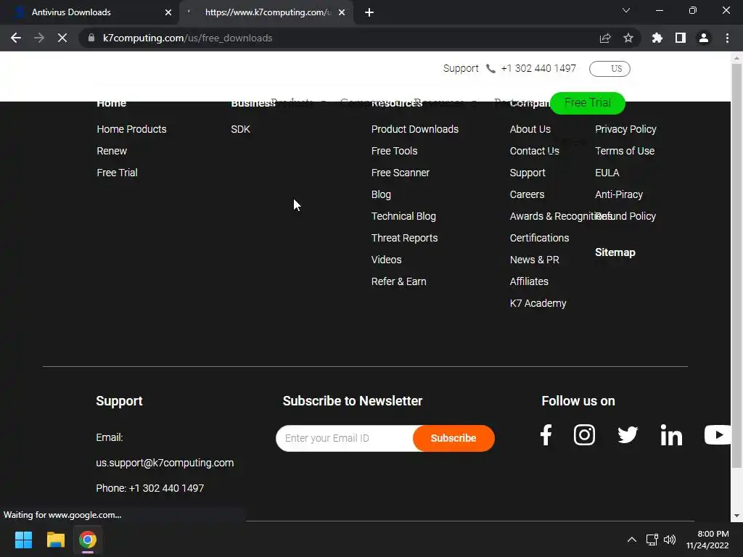
Task: Open the tab search dropdown arrow
Action: (626, 10)
